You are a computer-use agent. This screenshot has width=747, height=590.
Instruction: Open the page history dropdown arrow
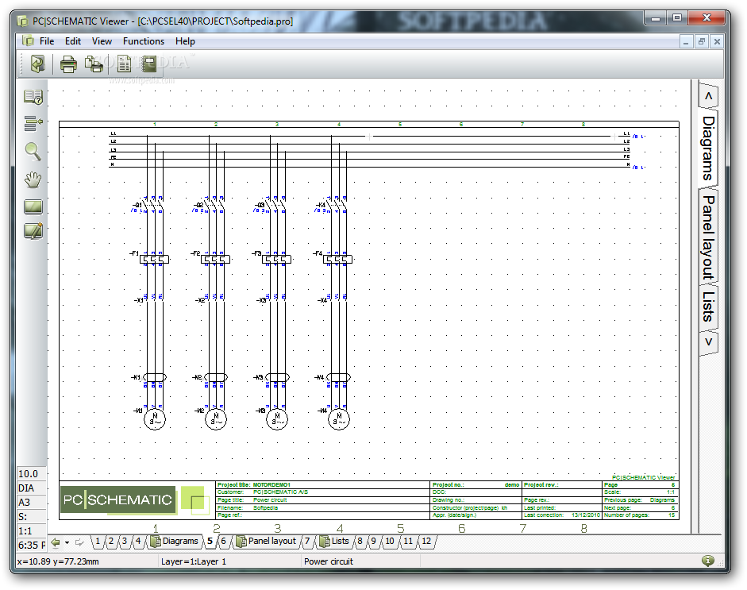coord(67,543)
